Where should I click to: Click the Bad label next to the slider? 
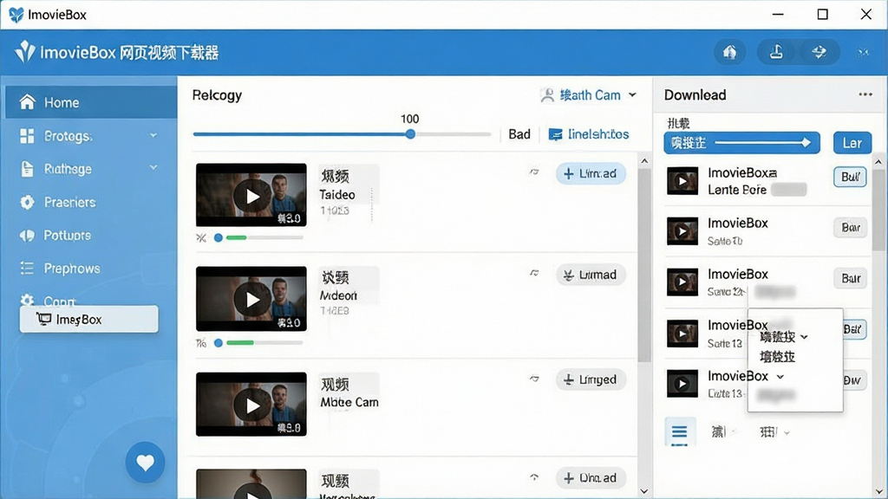[x=519, y=134]
